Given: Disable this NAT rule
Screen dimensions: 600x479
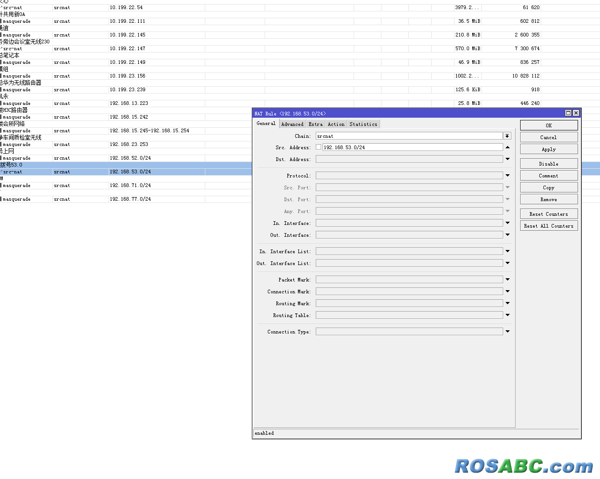Looking at the screenshot, I should (x=548, y=164).
